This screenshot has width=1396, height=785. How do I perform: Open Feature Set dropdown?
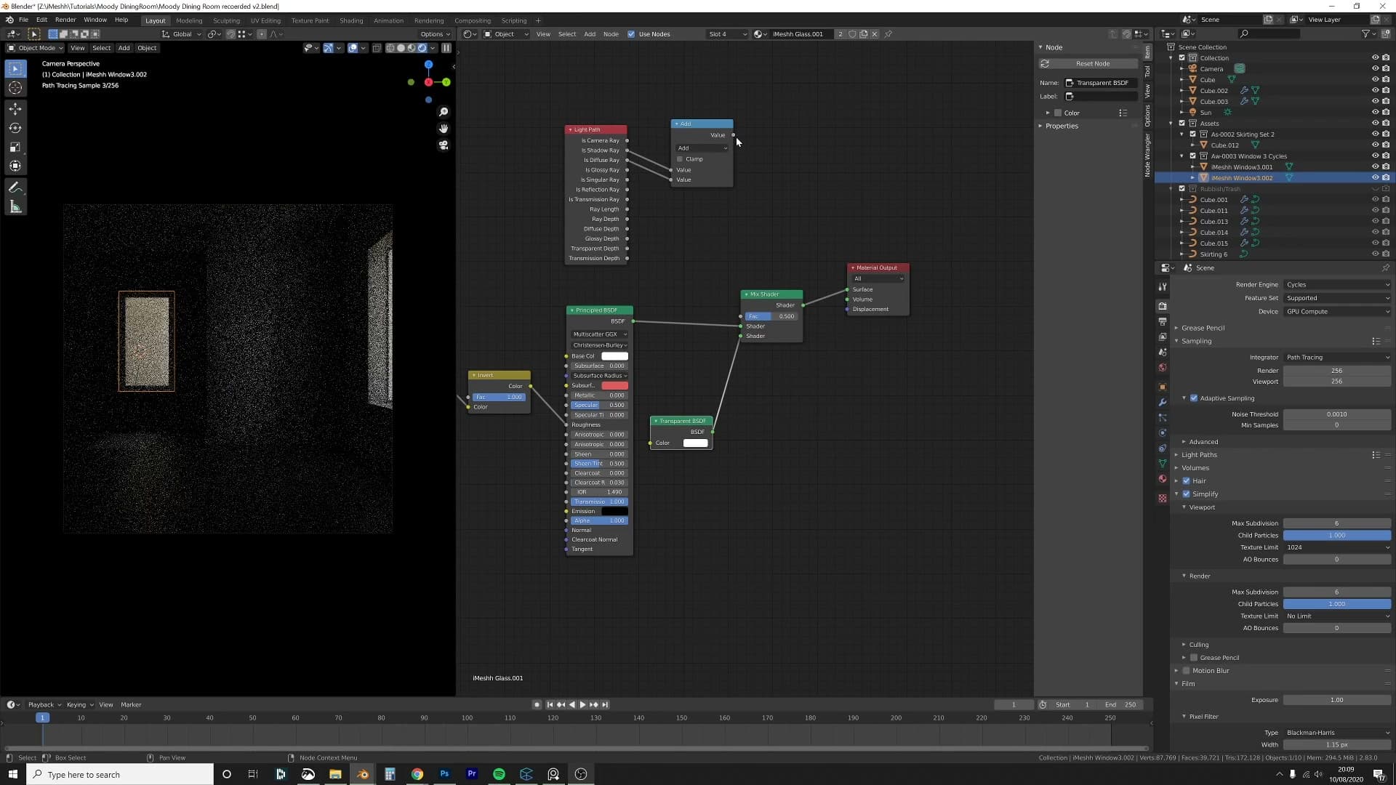[1336, 298]
